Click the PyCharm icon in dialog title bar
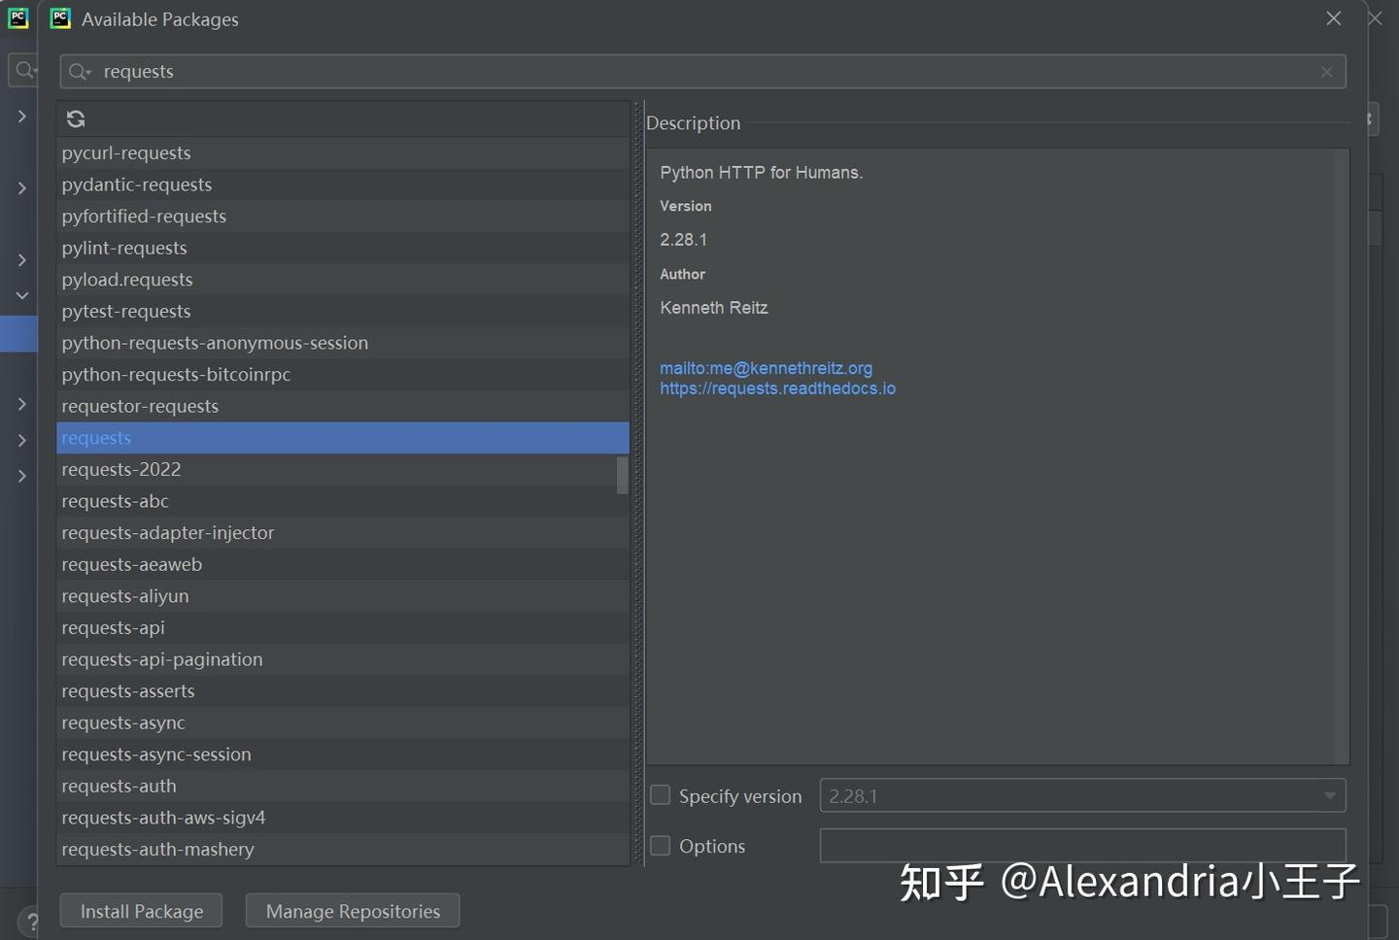The height and width of the screenshot is (940, 1399). [60, 18]
